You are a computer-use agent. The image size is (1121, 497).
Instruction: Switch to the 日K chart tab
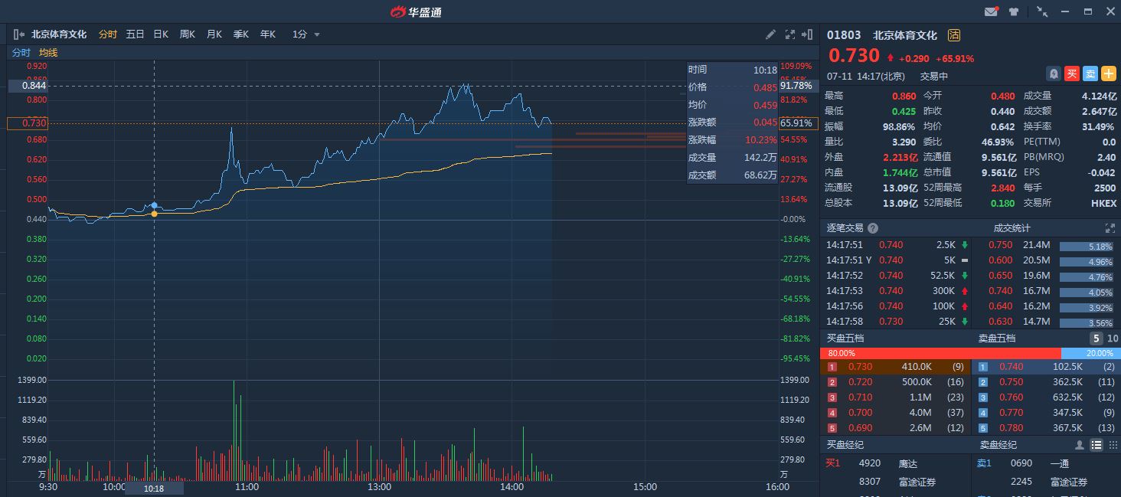click(161, 34)
